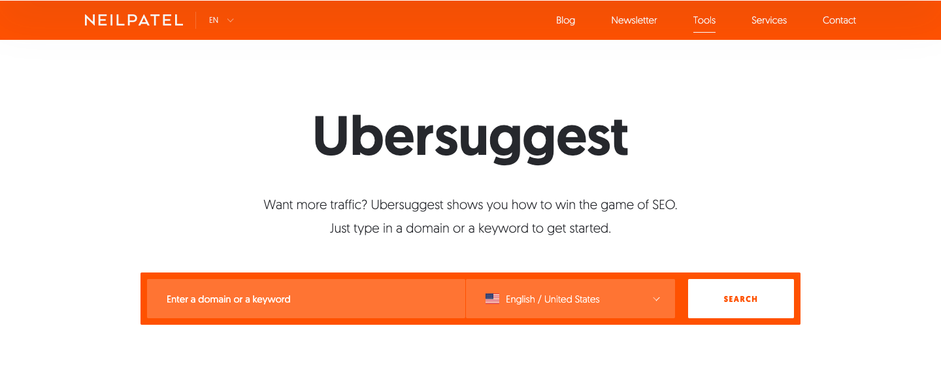Open the Blog page

point(565,20)
